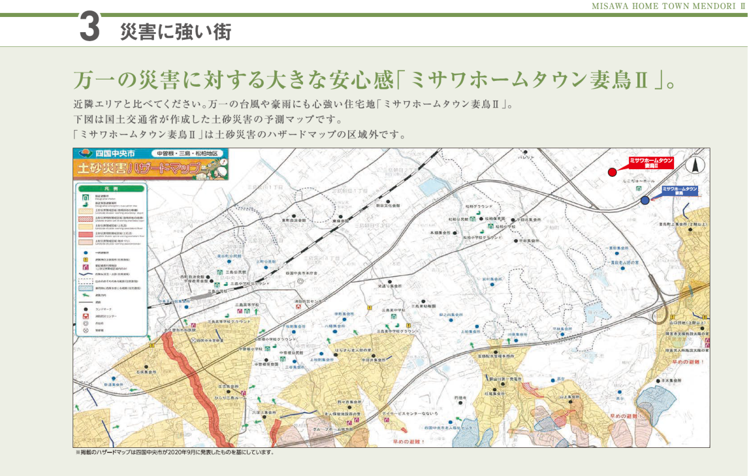The height and width of the screenshot is (476, 749).
Task: Click the blue circle marker for ミサワホームタウン妻鳥
Action: click(x=645, y=200)
